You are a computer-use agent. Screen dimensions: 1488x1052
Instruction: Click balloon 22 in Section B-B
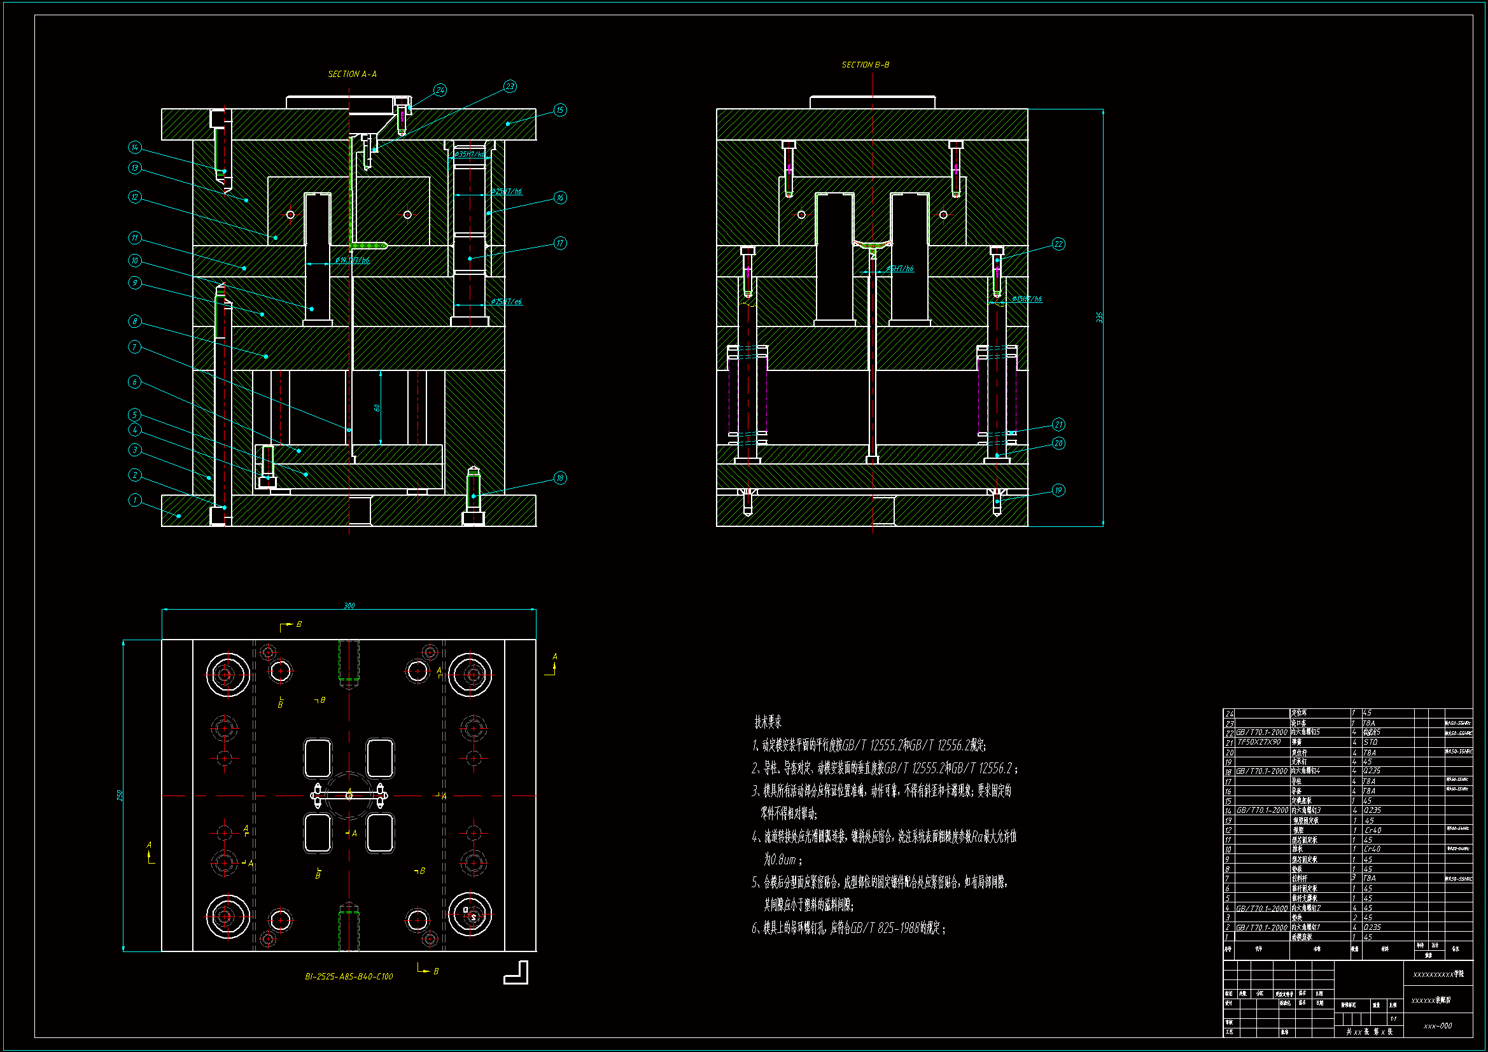(x=1058, y=244)
